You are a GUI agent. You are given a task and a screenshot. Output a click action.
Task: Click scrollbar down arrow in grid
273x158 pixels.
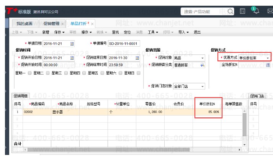(244, 145)
